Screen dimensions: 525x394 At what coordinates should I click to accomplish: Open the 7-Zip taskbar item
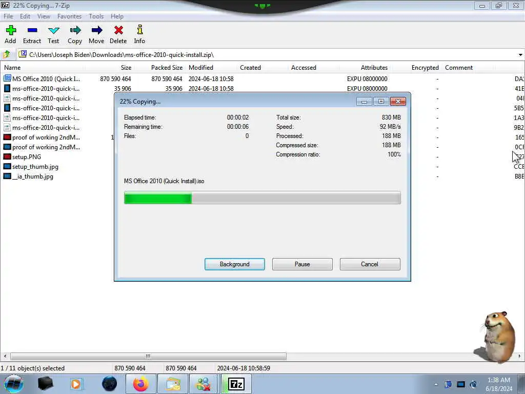coord(236,384)
